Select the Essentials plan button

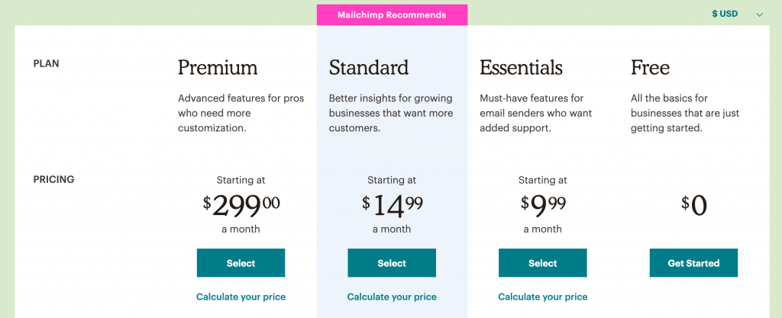click(542, 263)
